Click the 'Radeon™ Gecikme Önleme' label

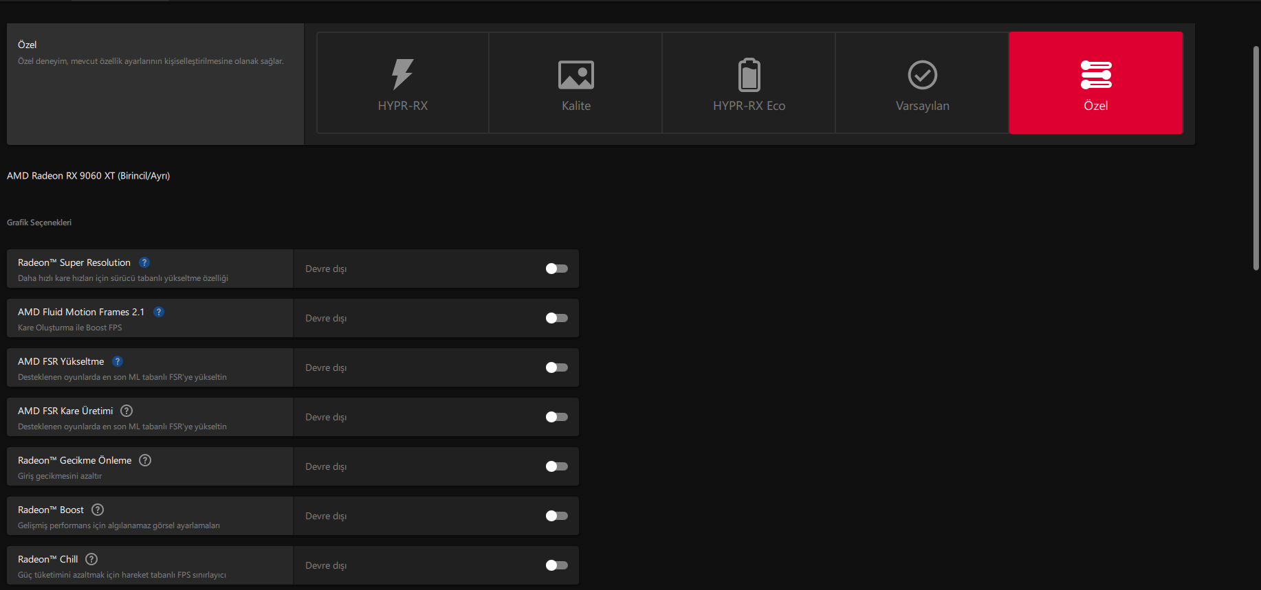75,460
